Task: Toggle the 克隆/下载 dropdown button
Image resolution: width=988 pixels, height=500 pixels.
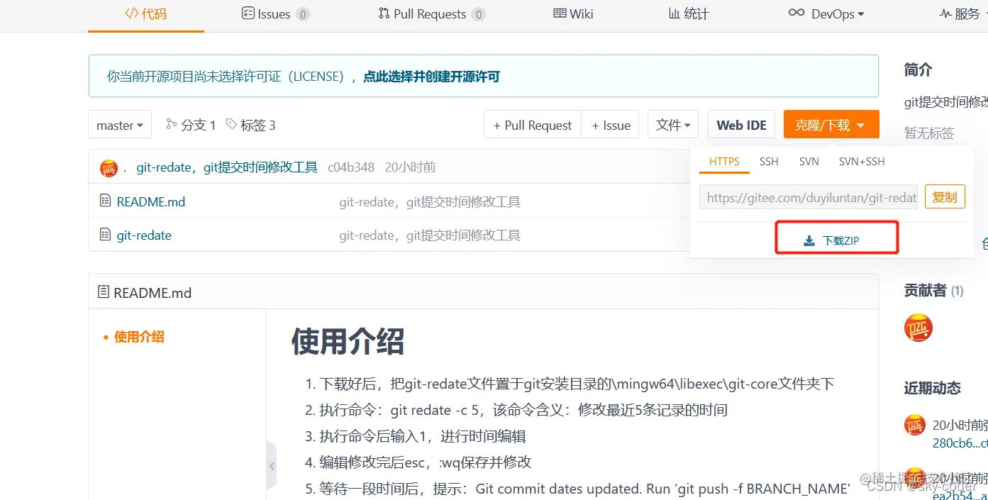Action: (x=831, y=125)
